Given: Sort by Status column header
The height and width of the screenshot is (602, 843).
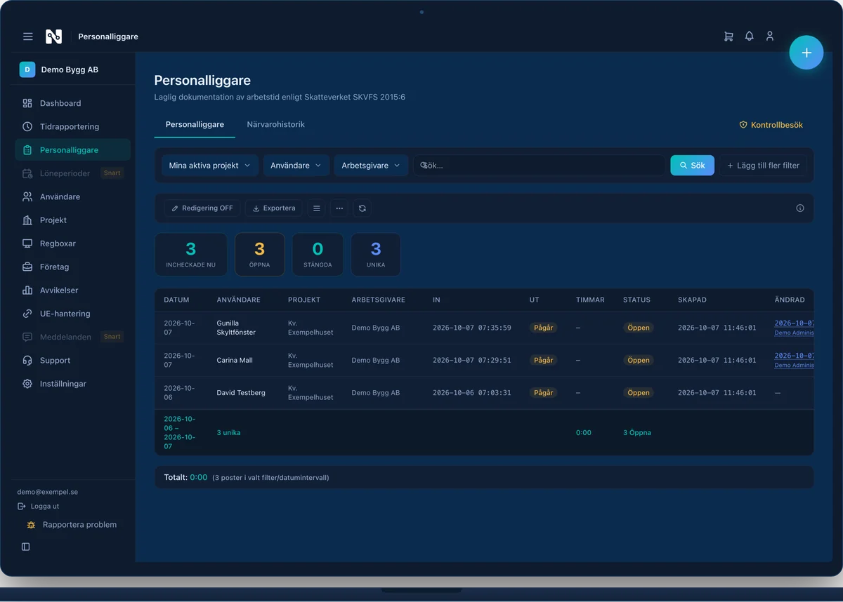Looking at the screenshot, I should coord(636,300).
